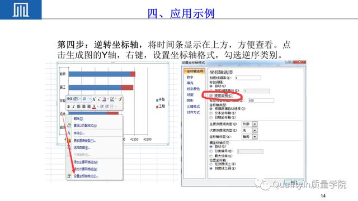Screen dimensions: 358x201
Task: Click the 验收 bar in chart
Action: pos(102,74)
